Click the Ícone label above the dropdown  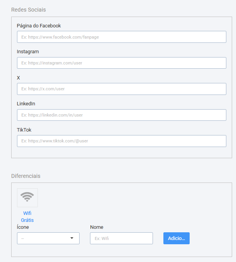pos(23,227)
